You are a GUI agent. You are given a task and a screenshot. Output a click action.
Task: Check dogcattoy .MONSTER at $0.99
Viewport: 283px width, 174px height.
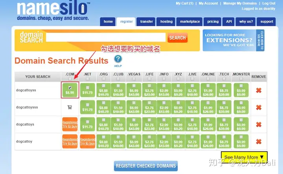[241, 137]
